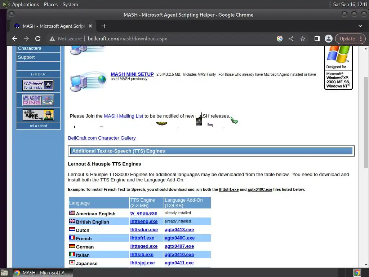The image size is (369, 277).
Task: Switch to MASH window in taskbar
Action: [43, 273]
